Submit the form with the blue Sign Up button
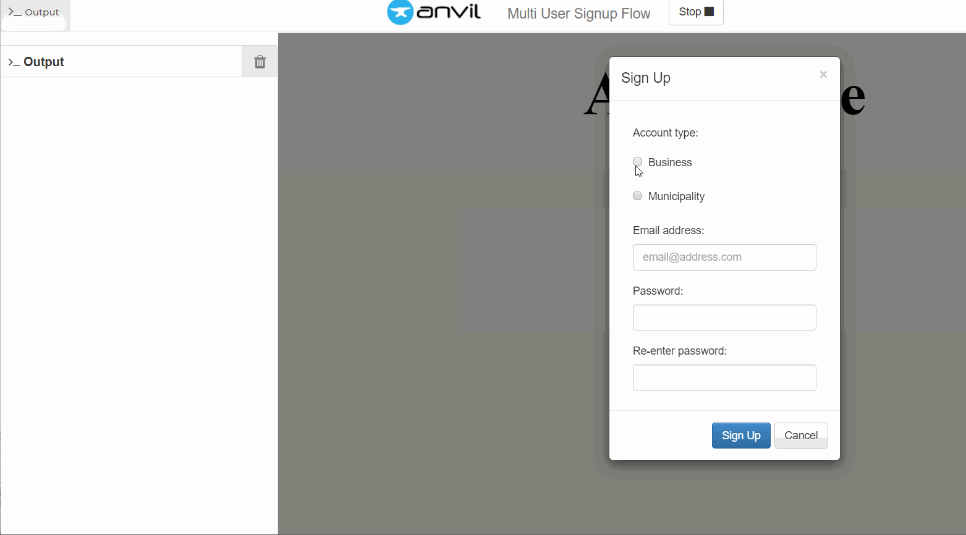 coord(740,436)
